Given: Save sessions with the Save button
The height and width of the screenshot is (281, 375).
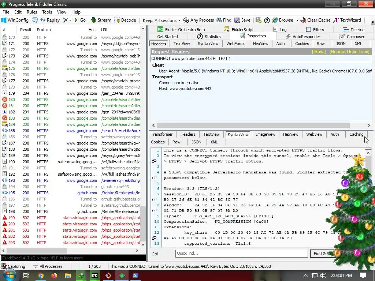Looking at the screenshot, I should coord(242,20).
